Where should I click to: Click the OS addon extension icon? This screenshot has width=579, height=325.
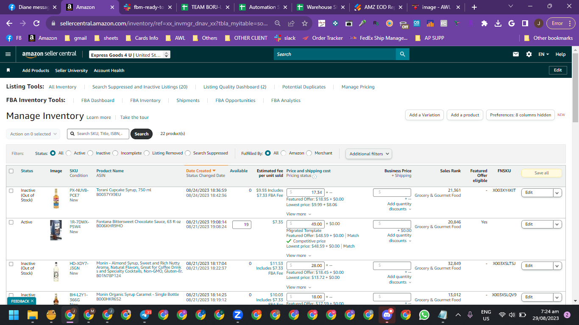(x=417, y=23)
